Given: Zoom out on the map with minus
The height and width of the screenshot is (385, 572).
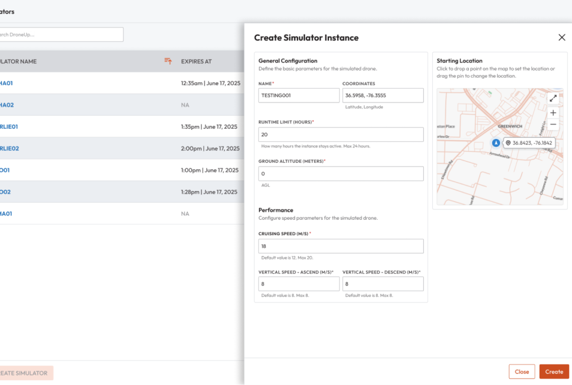Looking at the screenshot, I should [553, 125].
